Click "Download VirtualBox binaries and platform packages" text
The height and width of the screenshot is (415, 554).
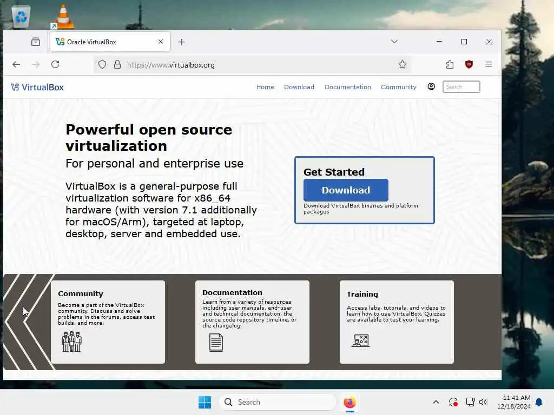(361, 209)
